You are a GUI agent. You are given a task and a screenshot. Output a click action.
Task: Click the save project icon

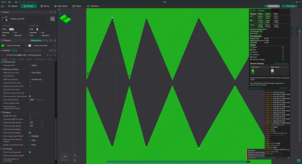coord(16,2)
